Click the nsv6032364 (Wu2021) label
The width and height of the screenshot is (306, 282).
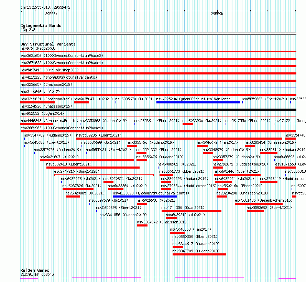127,186
